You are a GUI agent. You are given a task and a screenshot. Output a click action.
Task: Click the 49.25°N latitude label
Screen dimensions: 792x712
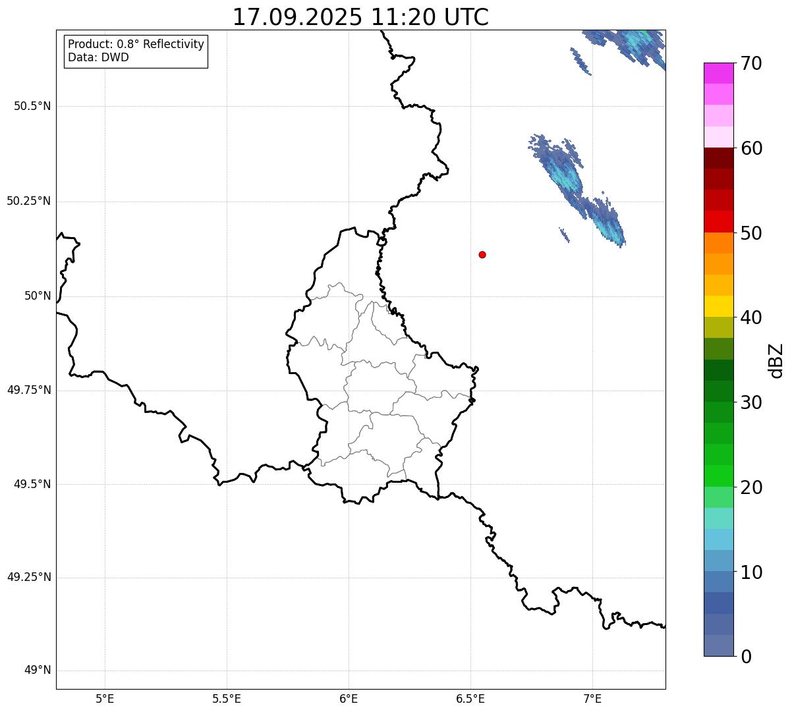click(29, 578)
